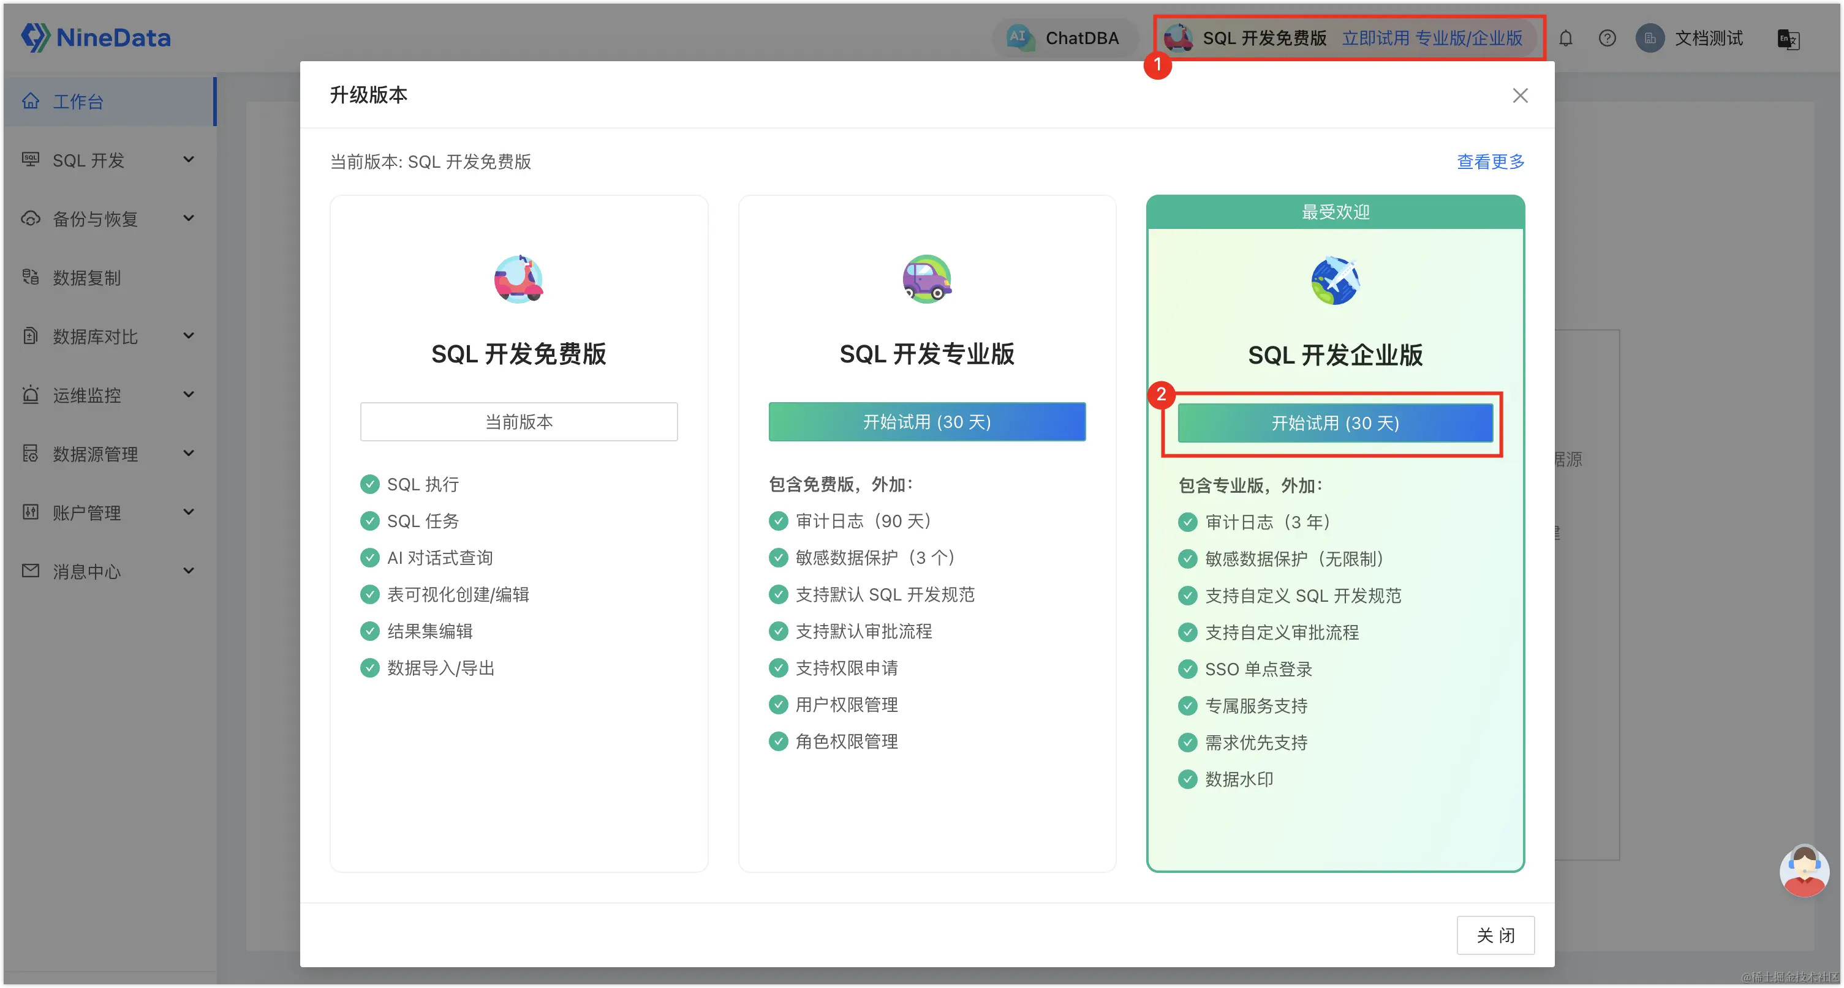Image resolution: width=1844 pixels, height=988 pixels.
Task: Open the help question mark icon
Action: coord(1607,38)
